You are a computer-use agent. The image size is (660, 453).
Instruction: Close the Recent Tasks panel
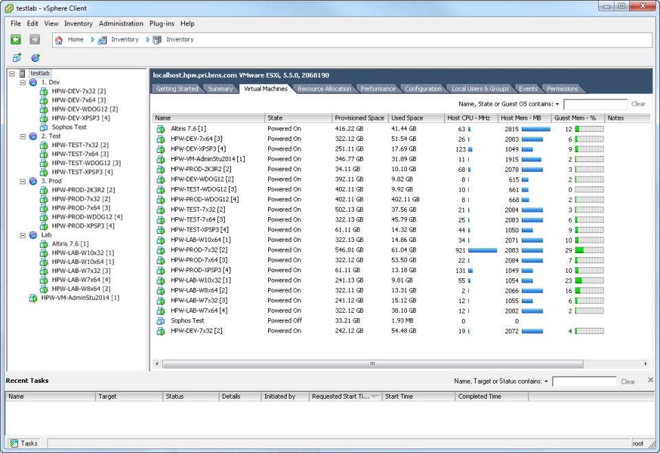click(x=650, y=379)
